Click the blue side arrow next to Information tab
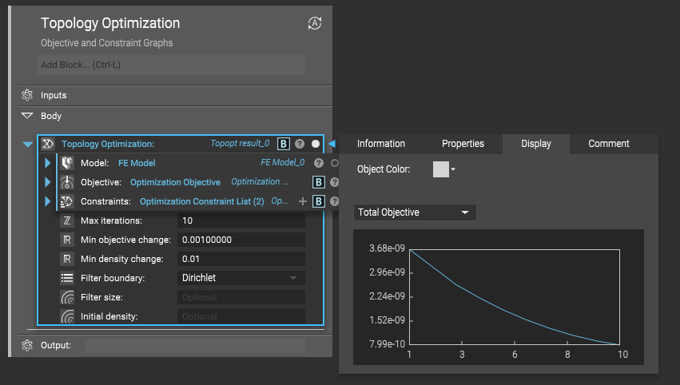The height and width of the screenshot is (385, 680). [332, 144]
